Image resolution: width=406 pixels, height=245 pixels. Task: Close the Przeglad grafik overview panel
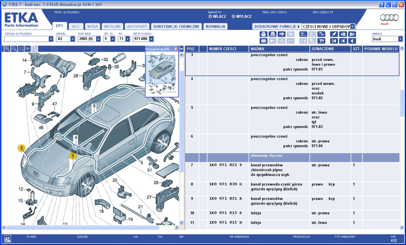pos(176,49)
